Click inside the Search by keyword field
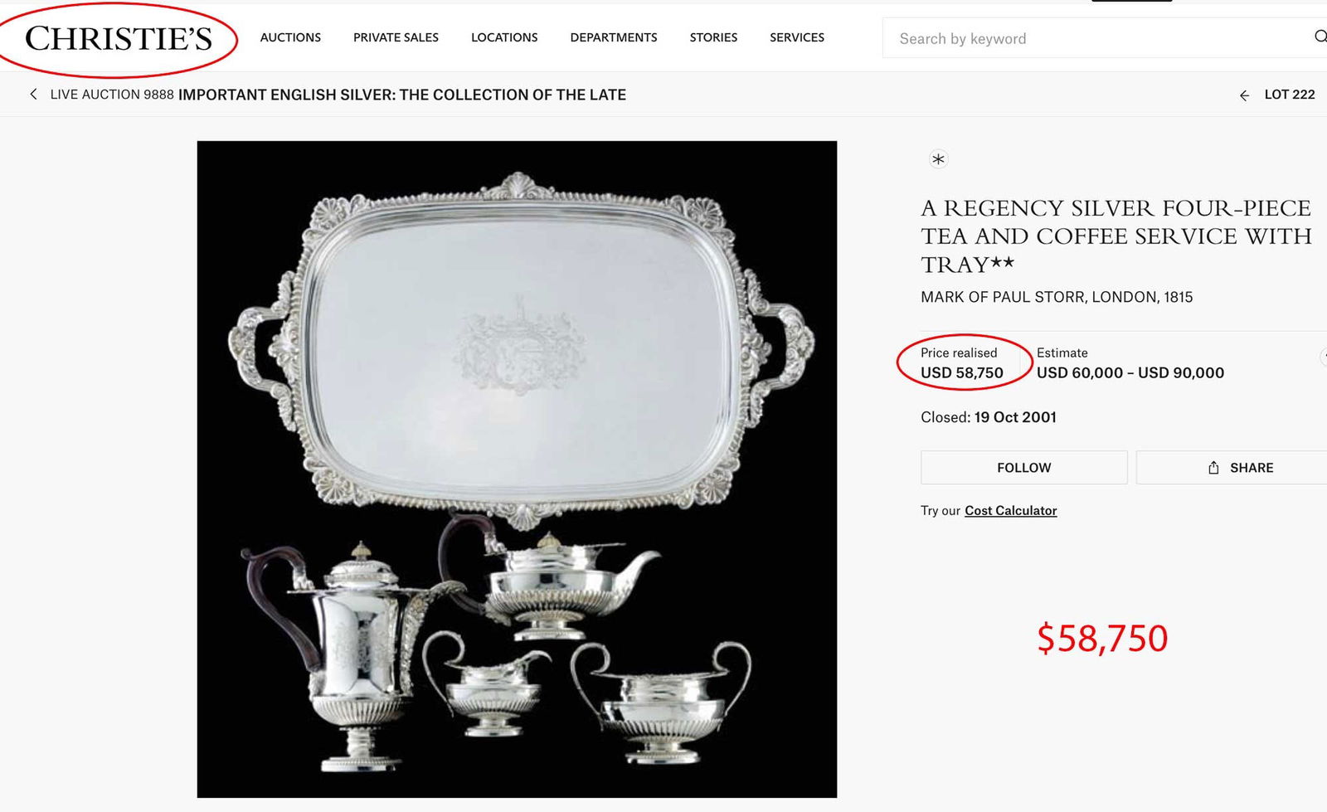This screenshot has width=1327, height=812. click(1037, 38)
